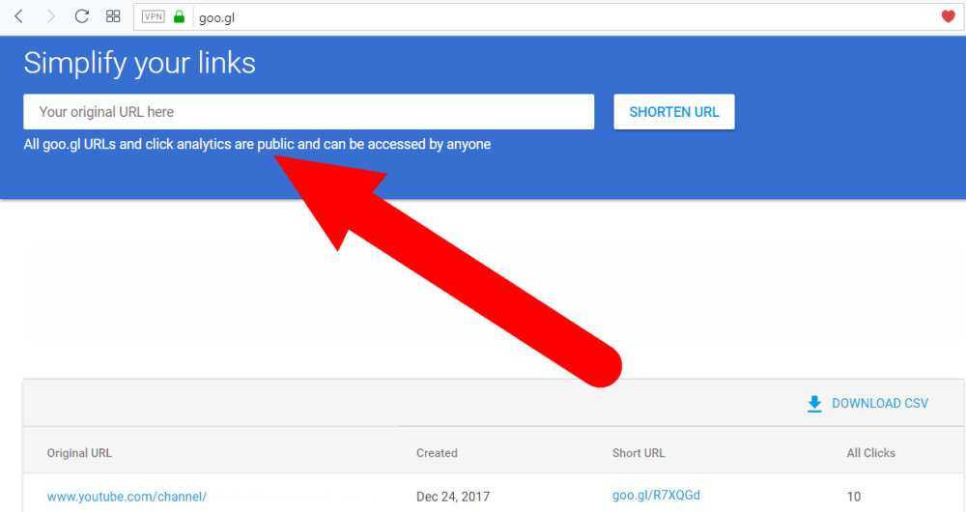Click the browser forward arrow

[x=51, y=16]
